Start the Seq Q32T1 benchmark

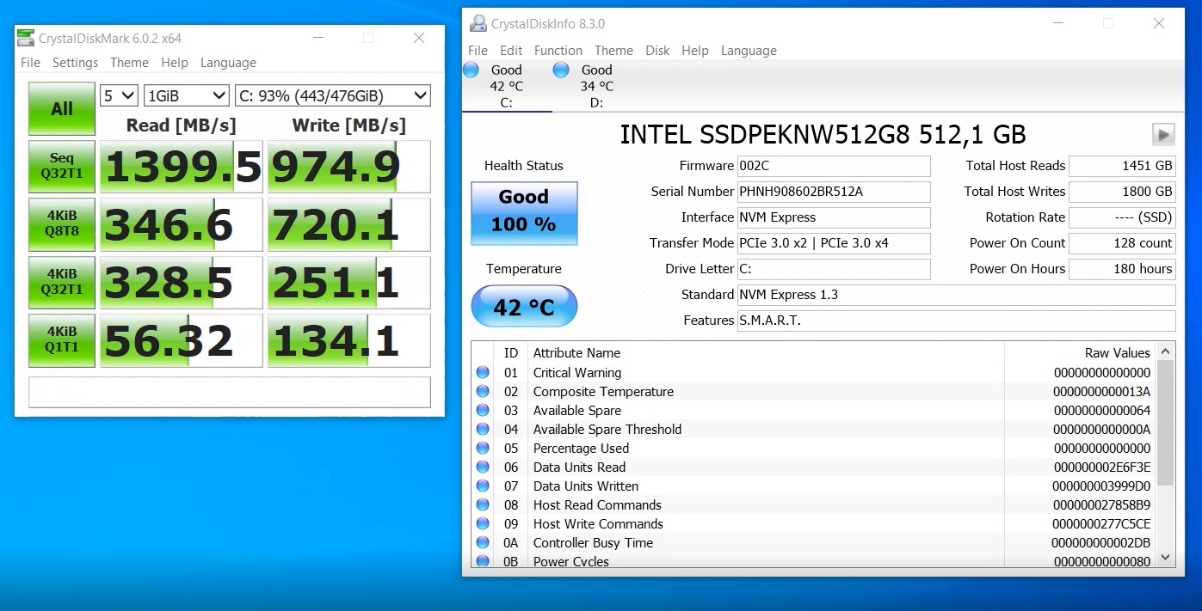point(62,166)
